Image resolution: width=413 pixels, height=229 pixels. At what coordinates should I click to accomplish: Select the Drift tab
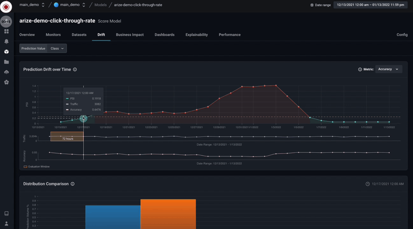click(x=101, y=35)
